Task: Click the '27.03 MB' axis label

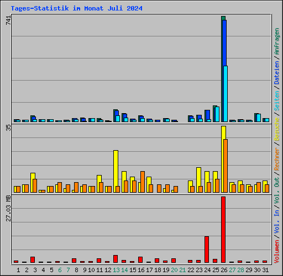Action: click(8, 208)
